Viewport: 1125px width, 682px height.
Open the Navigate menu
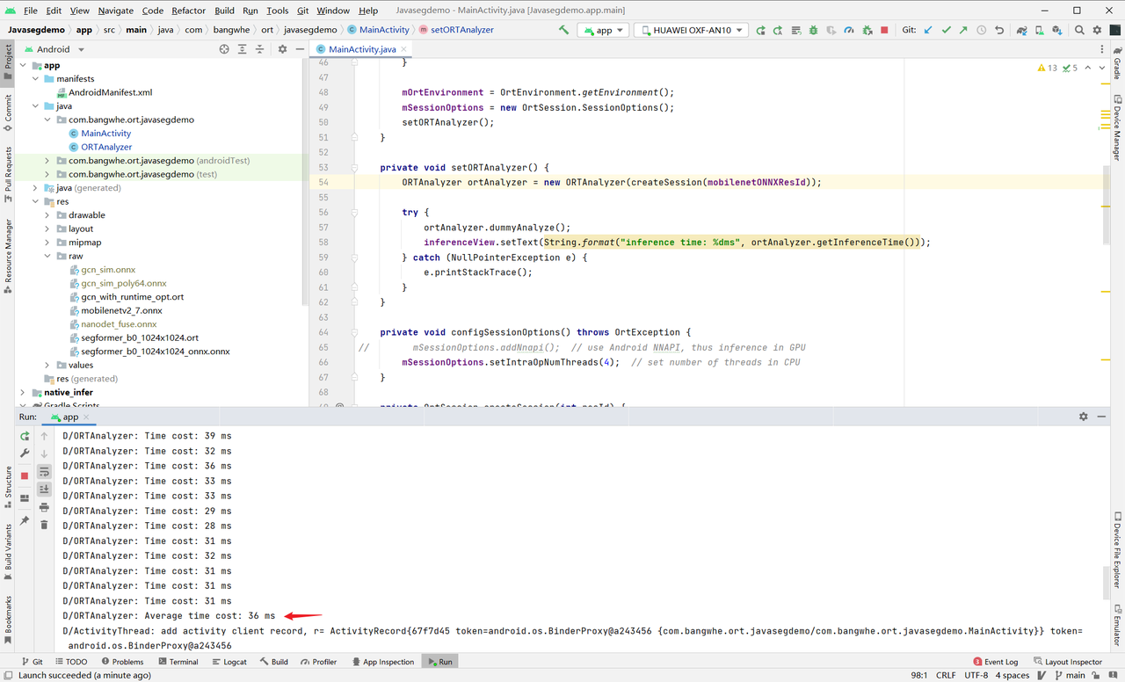pos(115,11)
